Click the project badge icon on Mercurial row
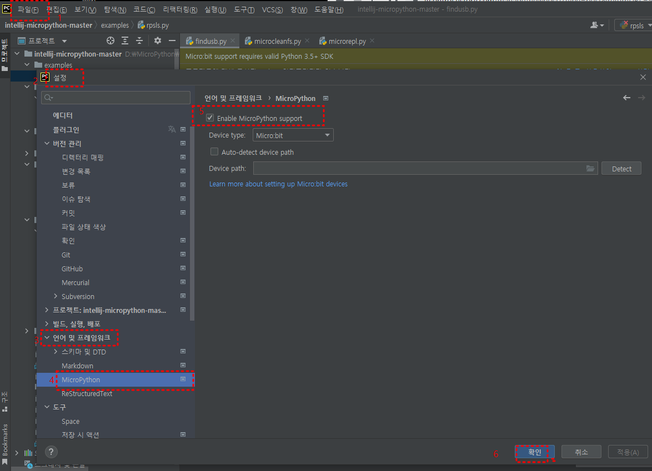The image size is (652, 471). [x=183, y=282]
